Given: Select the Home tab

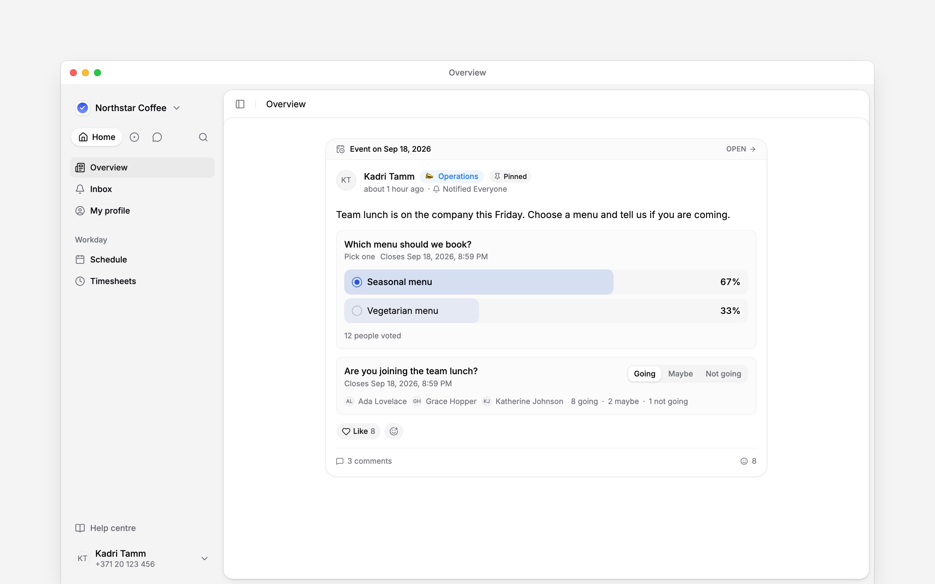Looking at the screenshot, I should (97, 137).
